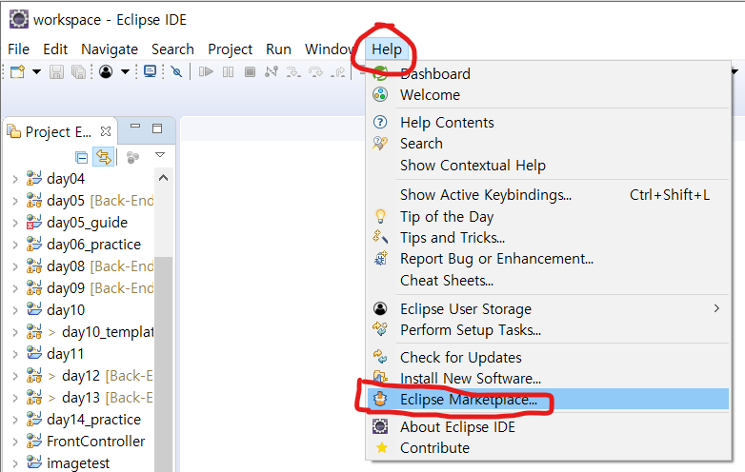
Task: Expand the day08 project
Action: tap(15, 266)
